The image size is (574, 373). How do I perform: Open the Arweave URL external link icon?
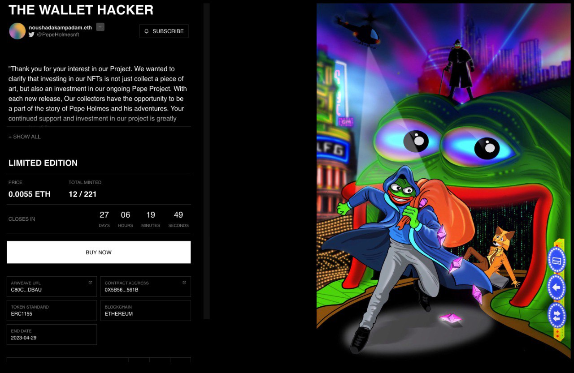pyautogui.click(x=90, y=283)
